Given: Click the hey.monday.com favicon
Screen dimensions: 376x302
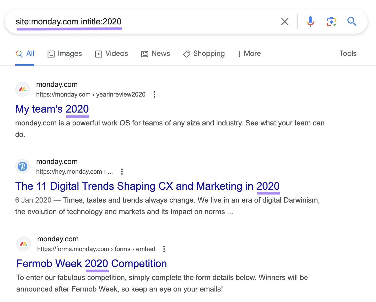Looking at the screenshot, I should [23, 166].
